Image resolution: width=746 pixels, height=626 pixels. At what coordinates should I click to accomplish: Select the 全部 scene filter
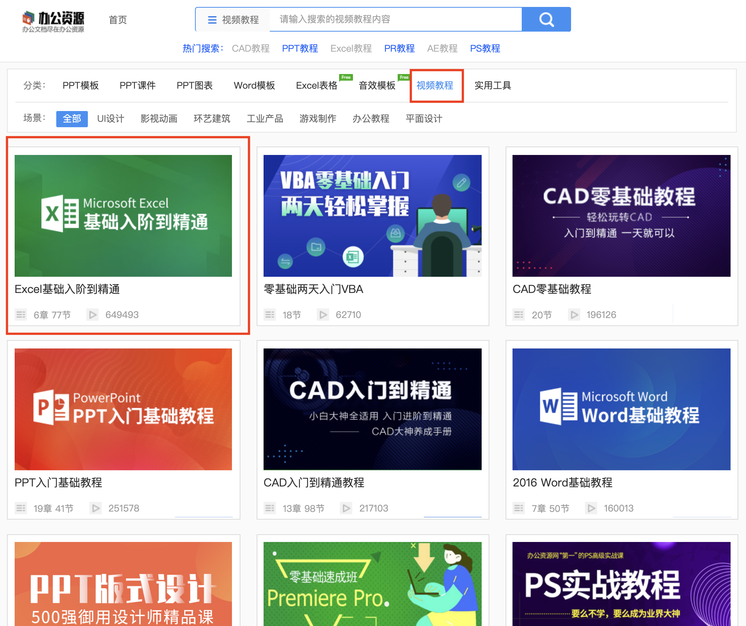(x=72, y=119)
